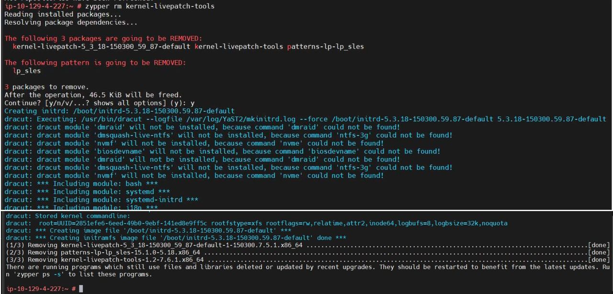Screen dimensions: 613x294
Task: Click the 'Creating initramfs image file ... done' line
Action: click(176, 238)
